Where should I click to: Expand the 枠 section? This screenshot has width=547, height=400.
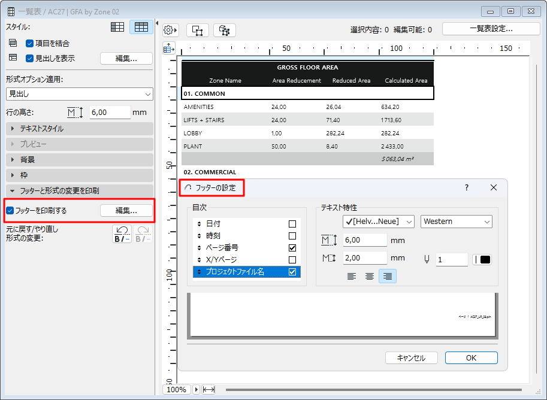[80, 175]
